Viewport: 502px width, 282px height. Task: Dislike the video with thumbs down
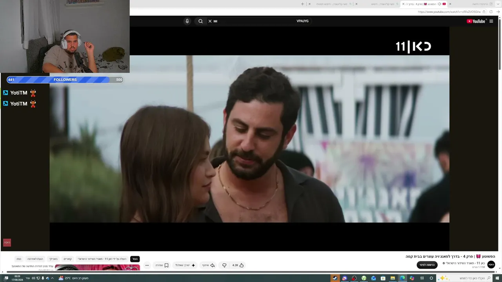[x=224, y=265]
